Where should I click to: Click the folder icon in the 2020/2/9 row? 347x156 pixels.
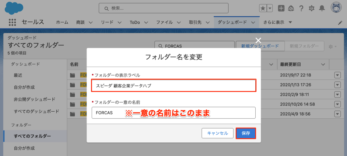(72, 94)
